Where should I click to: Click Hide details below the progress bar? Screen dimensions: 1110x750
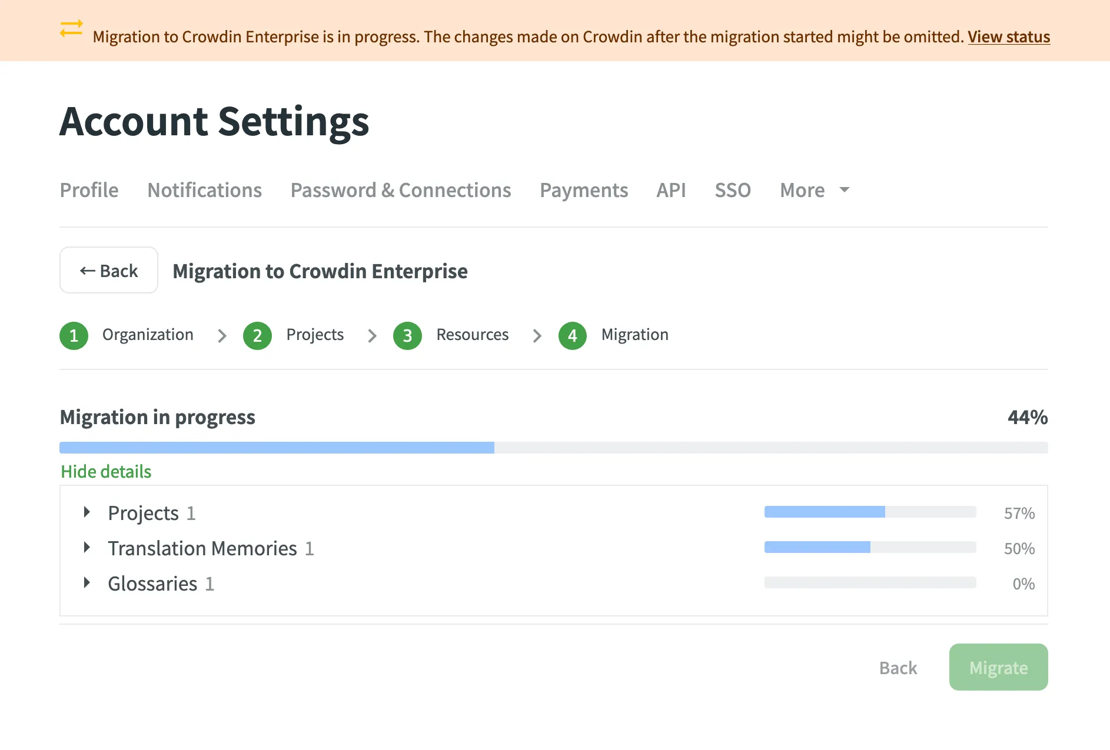click(105, 471)
